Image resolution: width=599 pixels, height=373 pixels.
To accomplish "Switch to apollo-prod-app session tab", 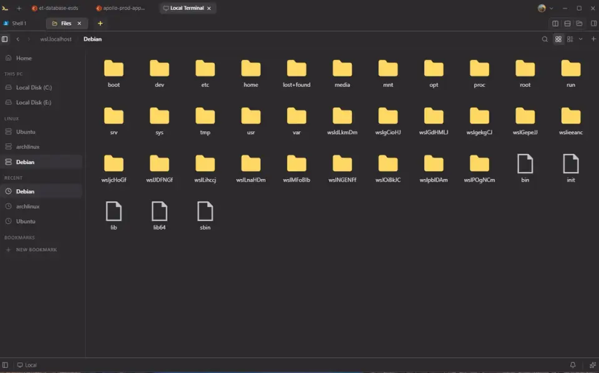I will tap(120, 8).
